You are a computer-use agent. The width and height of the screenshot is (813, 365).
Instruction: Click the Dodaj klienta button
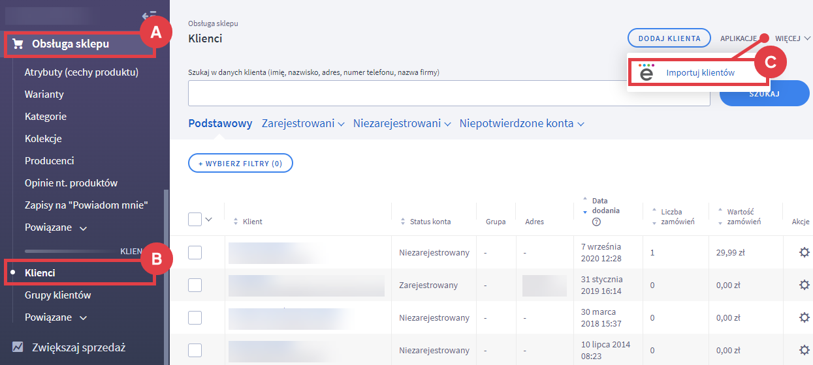click(x=669, y=38)
